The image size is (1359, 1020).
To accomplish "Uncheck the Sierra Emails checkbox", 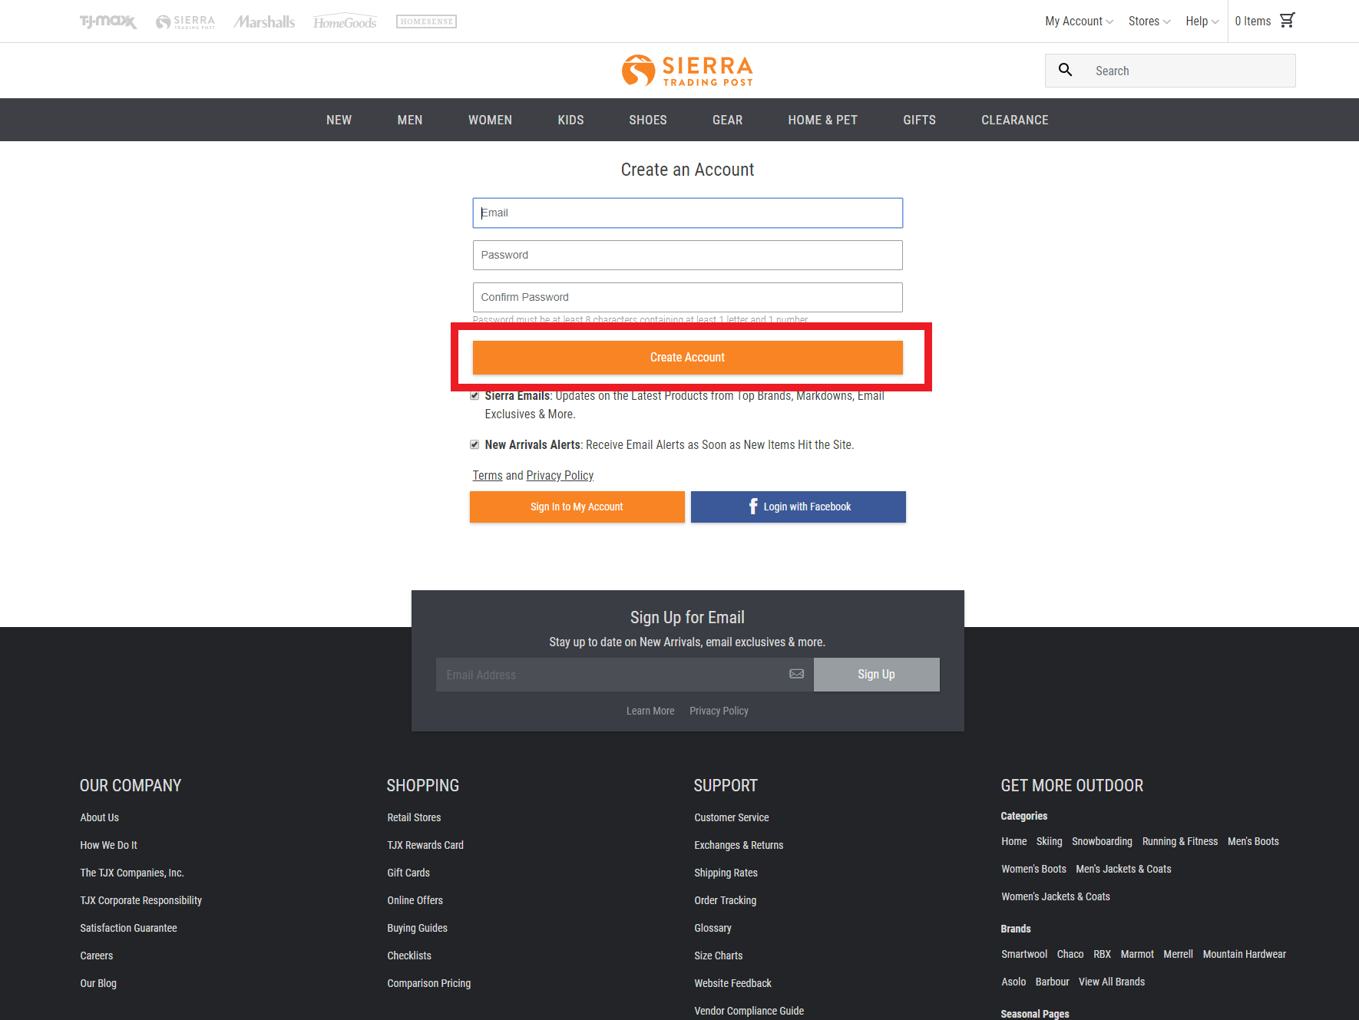I will pyautogui.click(x=474, y=396).
